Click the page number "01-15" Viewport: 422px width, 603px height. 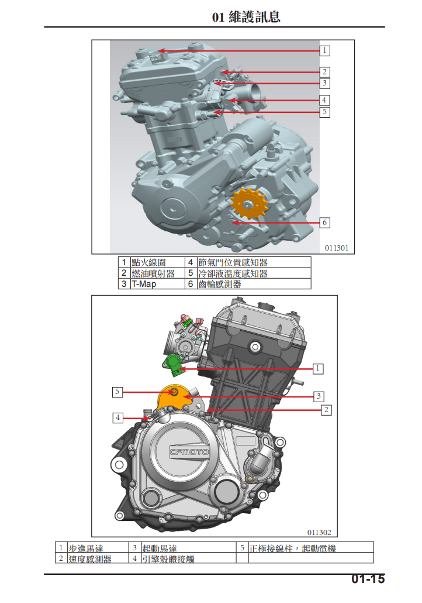368,579
